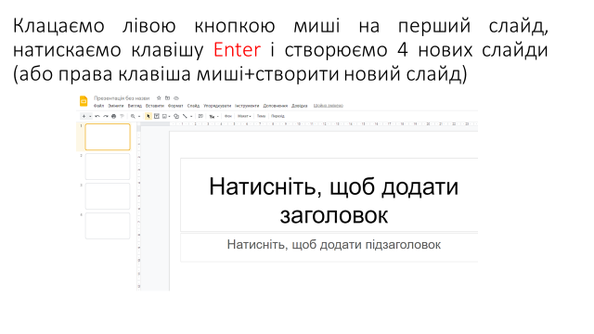Click the Фон background button
The width and height of the screenshot is (594, 334).
228,116
